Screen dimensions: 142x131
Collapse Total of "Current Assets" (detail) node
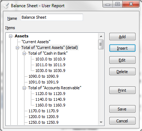pos(18,48)
